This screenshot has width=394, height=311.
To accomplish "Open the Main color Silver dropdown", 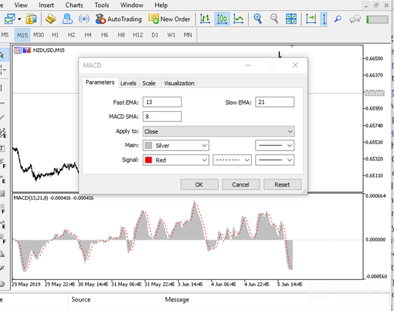I will (x=176, y=145).
